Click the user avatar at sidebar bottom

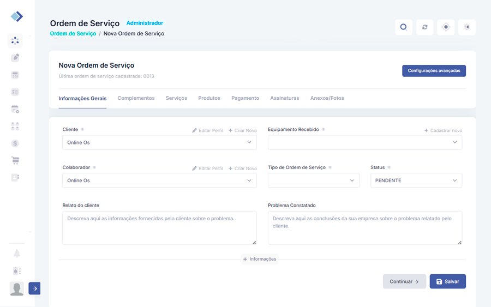coord(17,288)
